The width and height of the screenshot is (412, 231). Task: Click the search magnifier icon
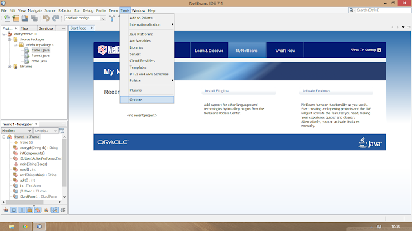352,10
